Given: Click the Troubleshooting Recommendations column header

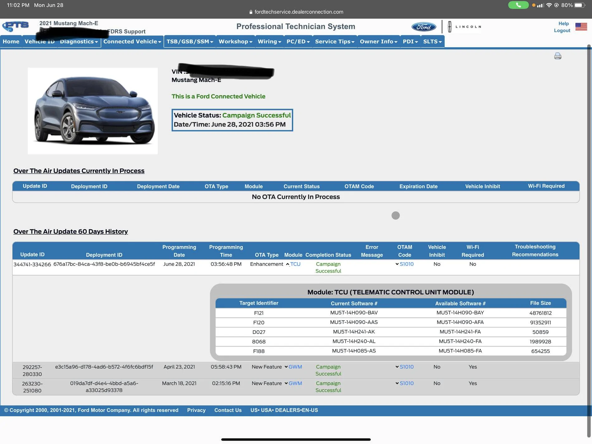Looking at the screenshot, I should pos(535,251).
